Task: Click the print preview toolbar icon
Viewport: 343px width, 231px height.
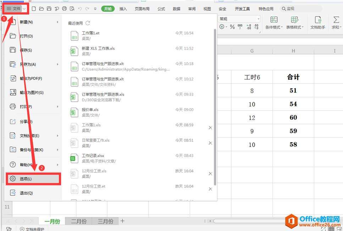Action: coord(72,9)
